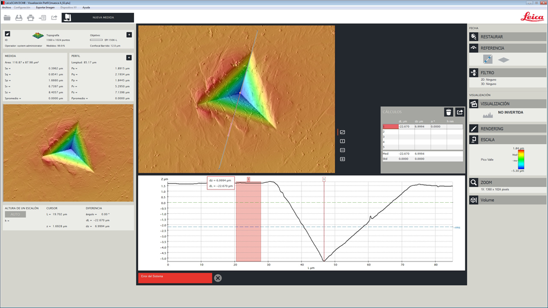
Task: Expand the FILTRO section
Action: click(x=507, y=73)
